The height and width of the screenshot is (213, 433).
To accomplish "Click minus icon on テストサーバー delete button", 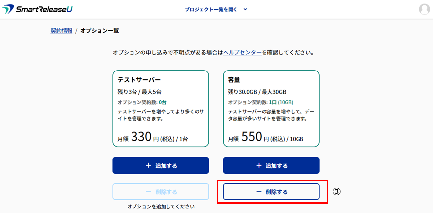I will point(148,192).
